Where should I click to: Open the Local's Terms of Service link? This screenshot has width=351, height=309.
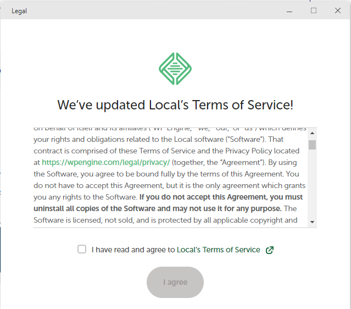[218, 250]
